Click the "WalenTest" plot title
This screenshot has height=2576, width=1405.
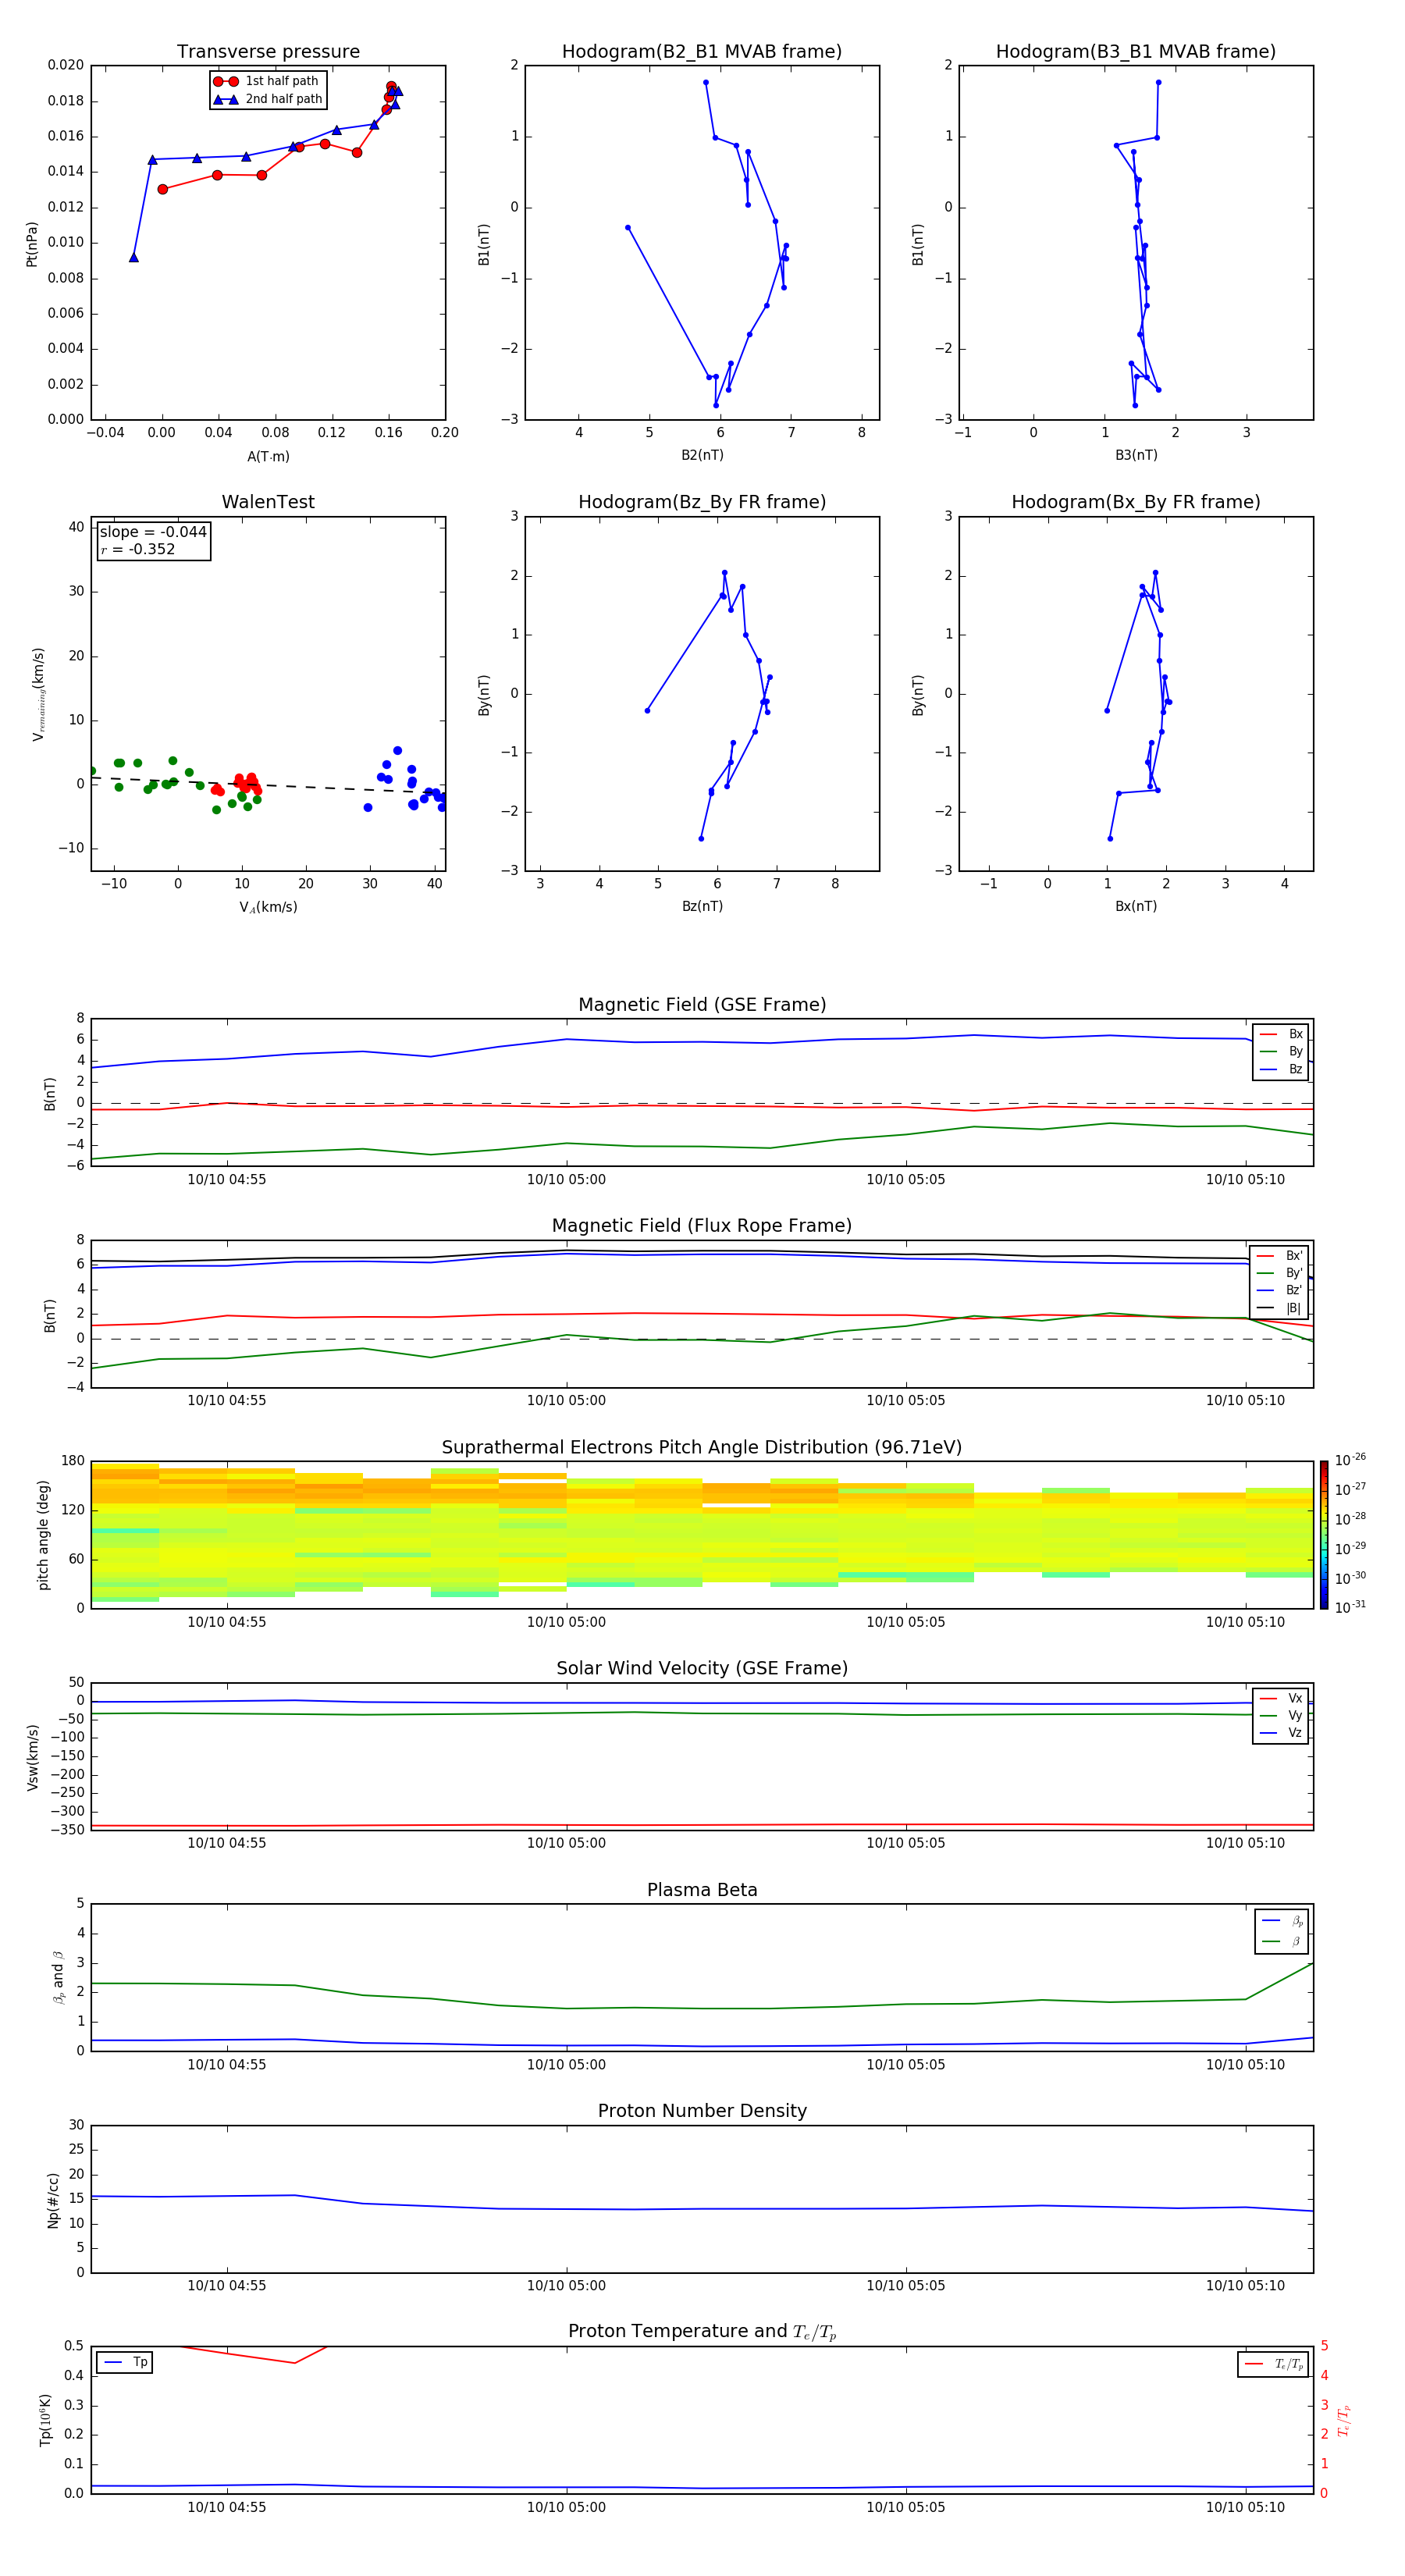[x=268, y=502]
